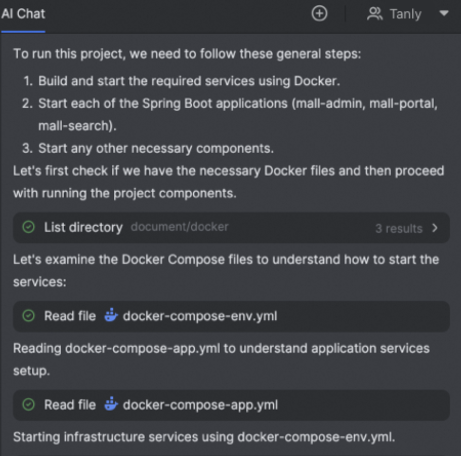Select the AI Chat tab

click(23, 14)
